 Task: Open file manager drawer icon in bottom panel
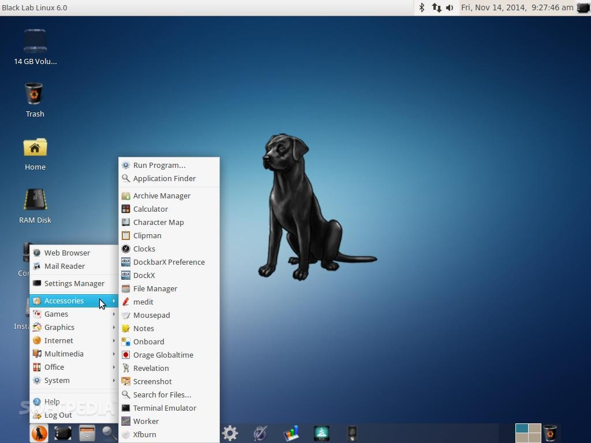[x=87, y=433]
